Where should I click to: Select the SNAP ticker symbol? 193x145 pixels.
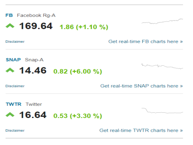(13, 60)
